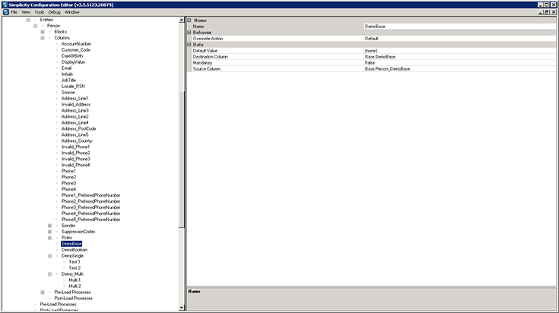The height and width of the screenshot is (313, 559).
Task: Select Multi 1 under Demo_Multi
Action: click(75, 280)
